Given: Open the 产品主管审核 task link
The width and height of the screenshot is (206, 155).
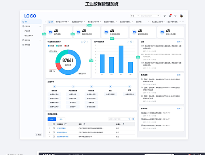Looking at the screenshot, I should [x=61, y=128].
